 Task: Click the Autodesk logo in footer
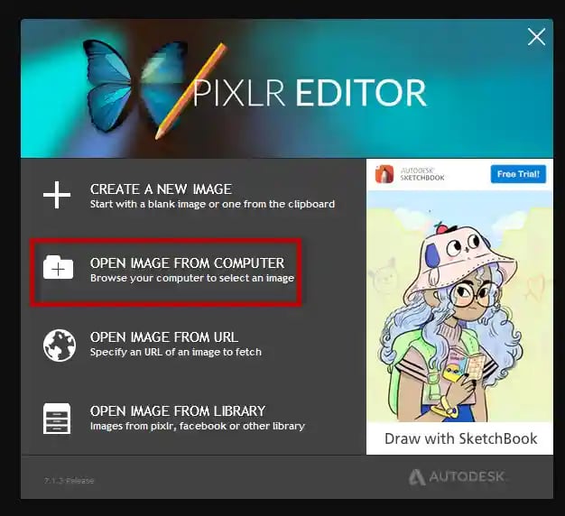point(456,476)
